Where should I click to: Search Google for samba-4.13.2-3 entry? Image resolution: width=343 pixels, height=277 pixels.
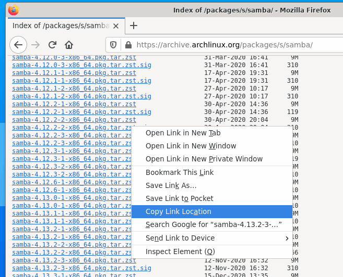pos(212,224)
